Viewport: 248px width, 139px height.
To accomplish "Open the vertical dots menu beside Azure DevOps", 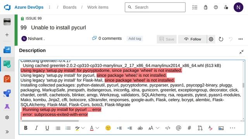I will tap(50, 7).
